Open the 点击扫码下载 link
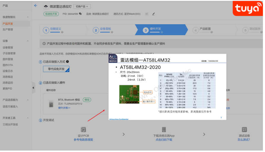265x152 pixels. pos(164,140)
